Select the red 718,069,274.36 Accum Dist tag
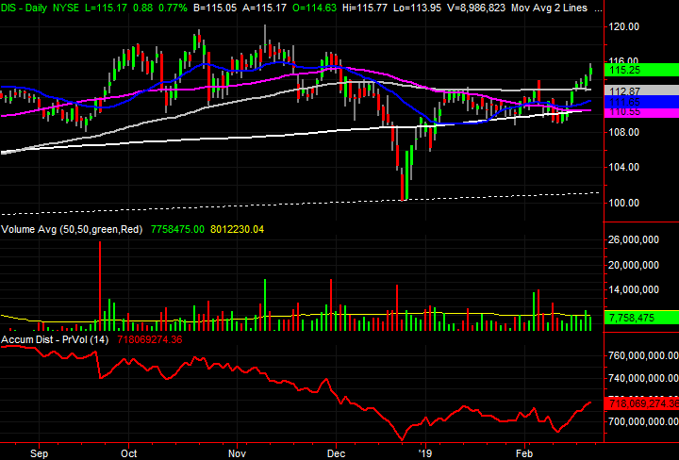Image resolution: width=679 pixels, height=460 pixels. [x=643, y=402]
